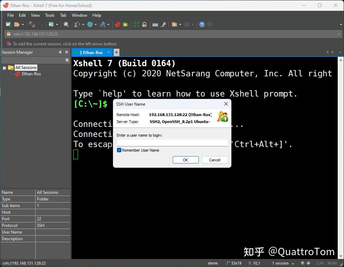This screenshot has height=267, width=344.
Task: Click the Font toolbar icon
Action: 103,24
